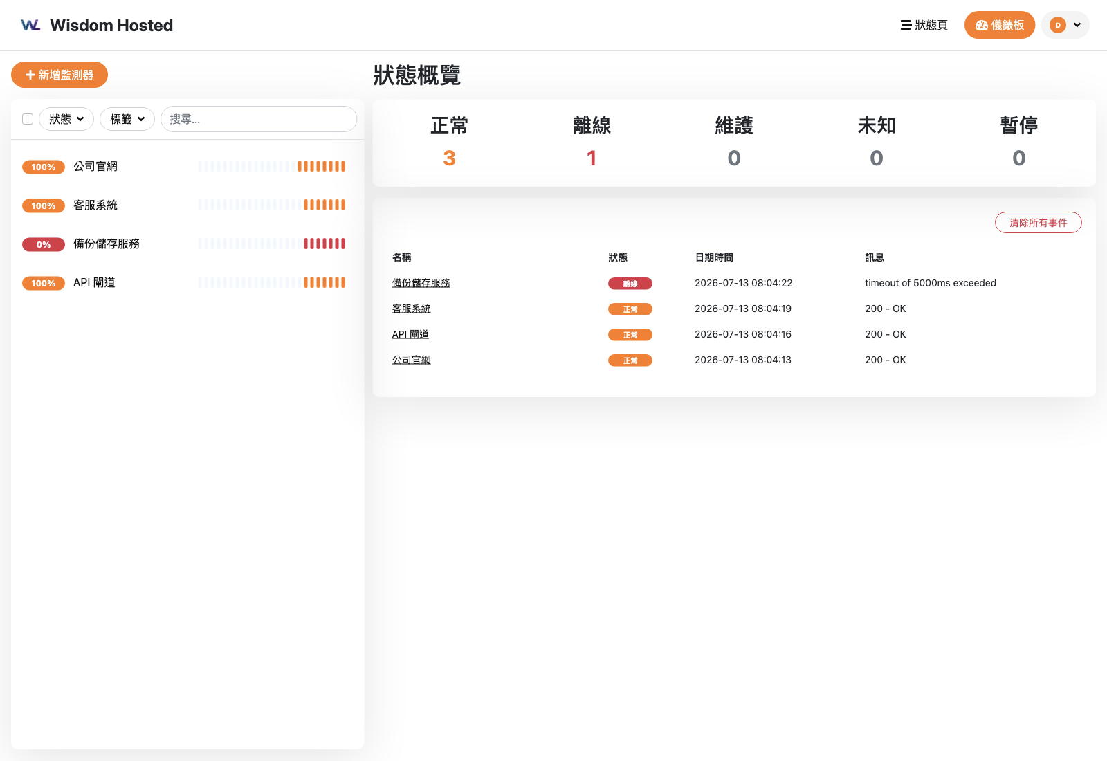The image size is (1107, 761).
Task: Click the hamburger icon beside 狀態頁
Action: point(905,25)
